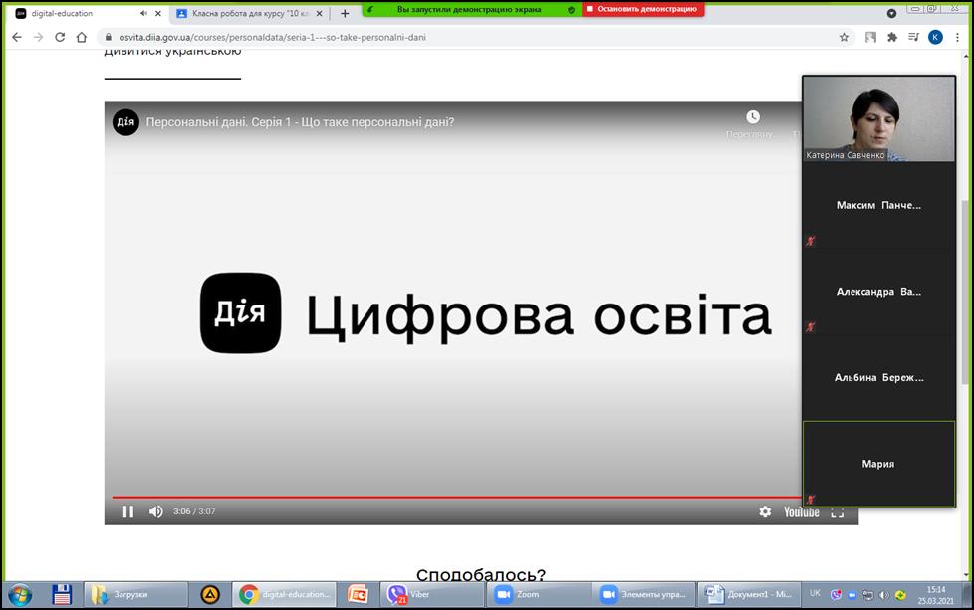
Task: Bookmark this page with the star icon
Action: pyautogui.click(x=844, y=37)
